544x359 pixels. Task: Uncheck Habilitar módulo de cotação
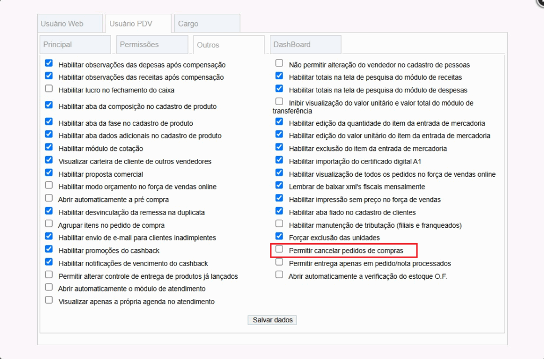click(x=49, y=147)
